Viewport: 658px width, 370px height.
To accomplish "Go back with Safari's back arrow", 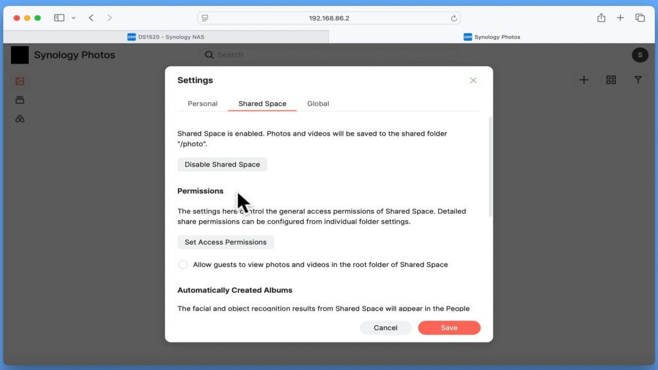I will 91,17.
